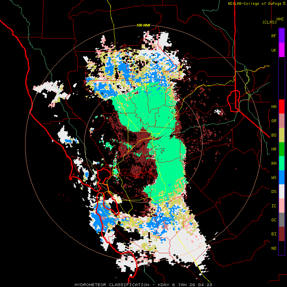Select the GR graupel legend color
The image size is (287, 287).
282,121
